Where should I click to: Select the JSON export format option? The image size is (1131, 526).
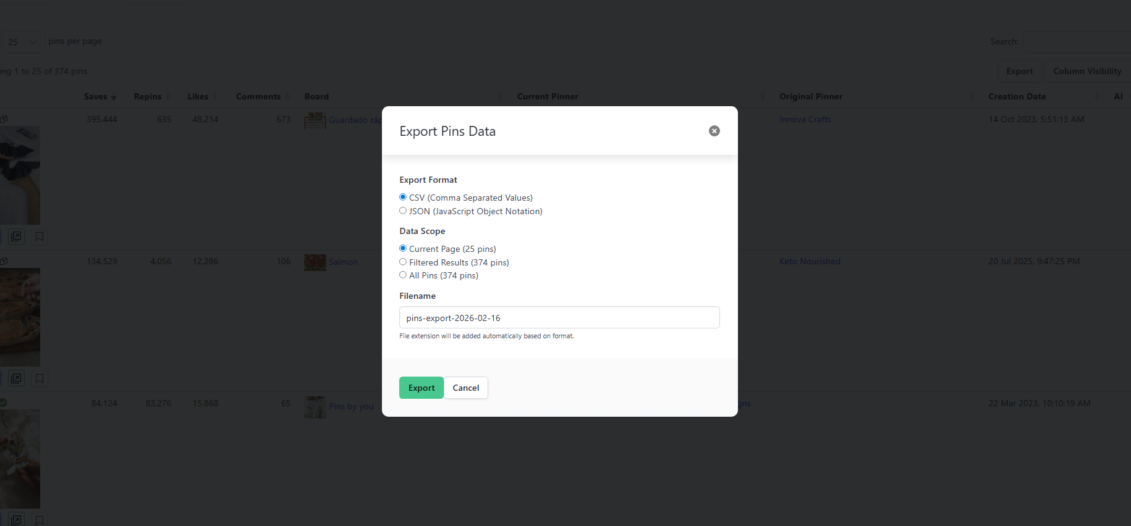pyautogui.click(x=403, y=211)
